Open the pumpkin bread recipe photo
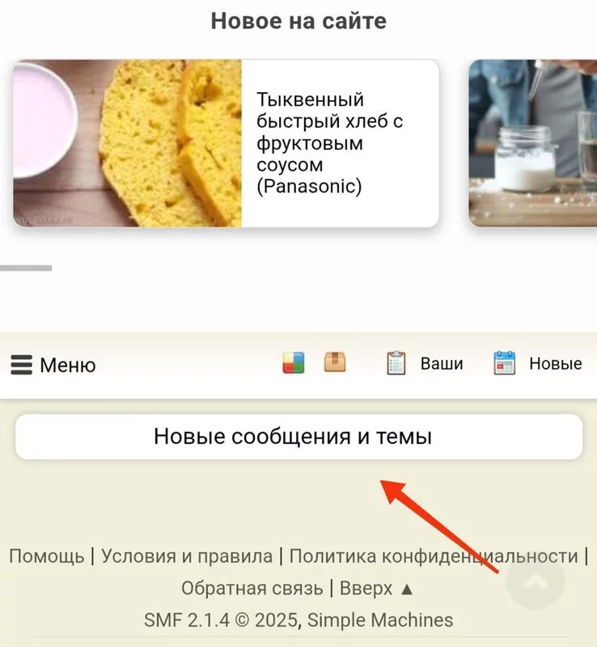This screenshot has width=597, height=647. point(127,143)
